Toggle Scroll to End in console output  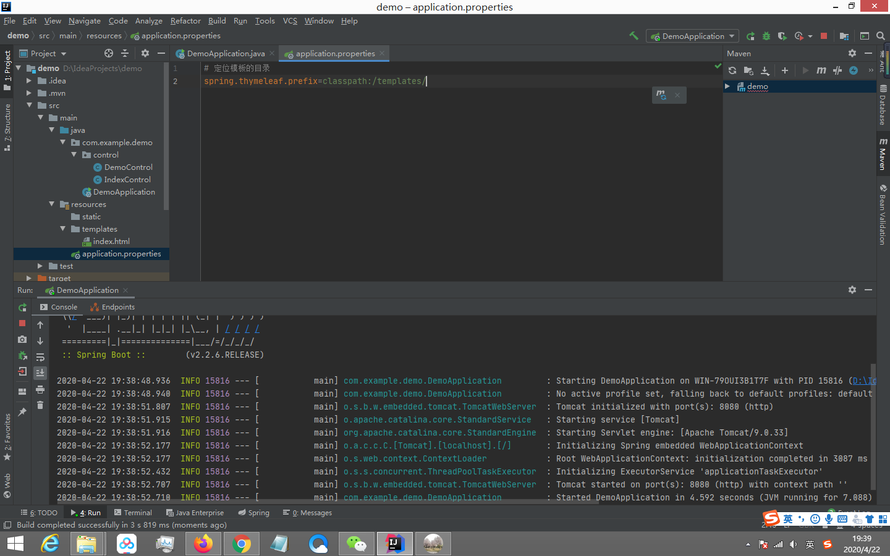[x=40, y=371]
